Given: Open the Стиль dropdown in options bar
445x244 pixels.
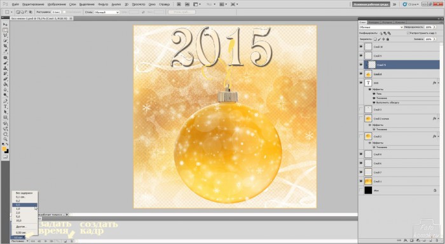Looking at the screenshot, I should (106, 12).
